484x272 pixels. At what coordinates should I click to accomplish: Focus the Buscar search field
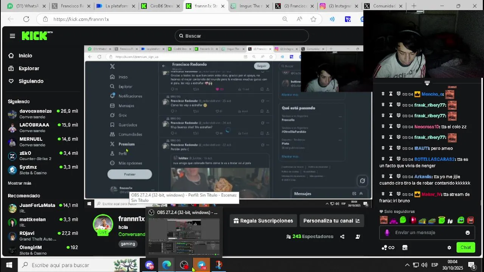242,36
